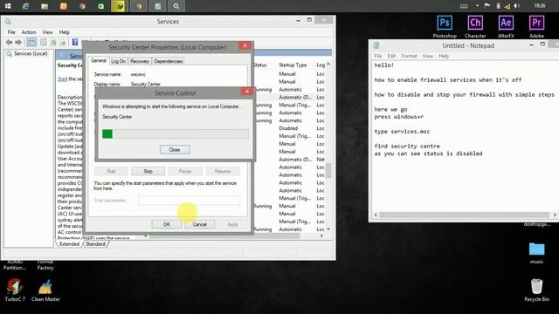Screen dimensions: 559x314
Task: Select Services (Local) in the tree
Action: pos(31,53)
